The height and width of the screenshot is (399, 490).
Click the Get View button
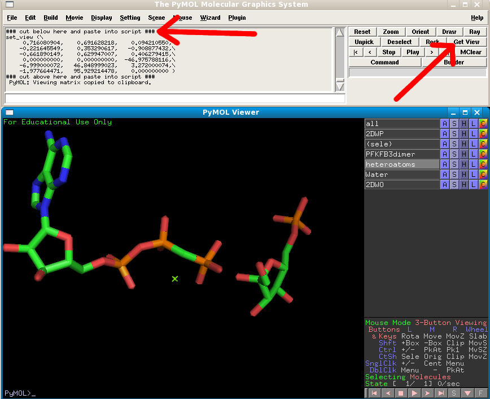(467, 42)
